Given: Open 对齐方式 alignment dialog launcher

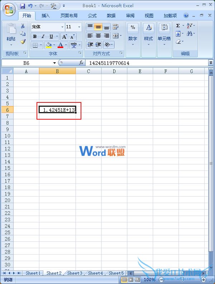Looking at the screenshot, I should click(x=121, y=53).
